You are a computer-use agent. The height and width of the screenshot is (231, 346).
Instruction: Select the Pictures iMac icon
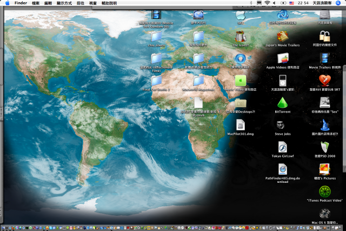(x=325, y=169)
